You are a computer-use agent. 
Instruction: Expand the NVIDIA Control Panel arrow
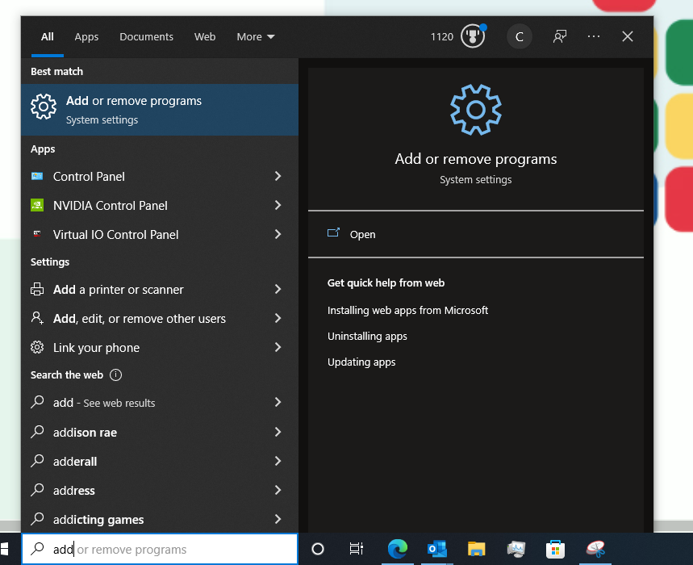[278, 205]
